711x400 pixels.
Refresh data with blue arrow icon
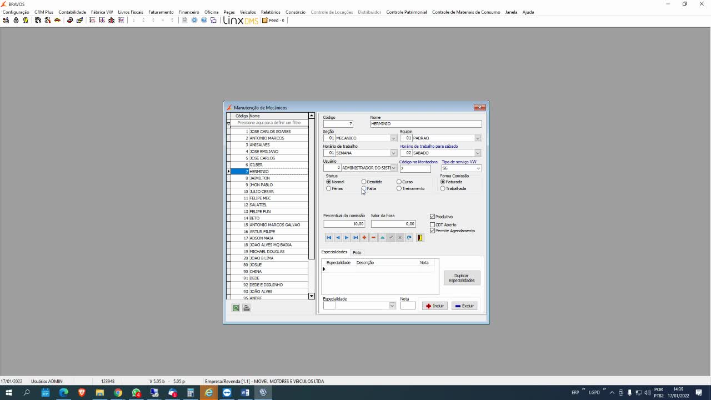point(409,238)
